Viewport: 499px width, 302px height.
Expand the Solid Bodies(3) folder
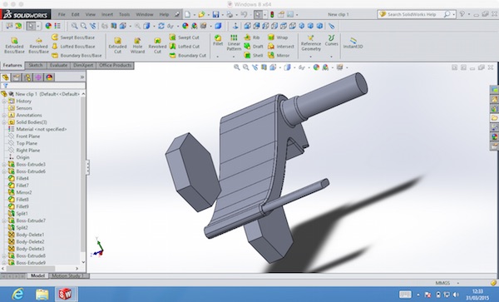pos(4,122)
